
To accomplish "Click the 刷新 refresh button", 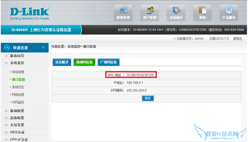I will click(x=148, y=98).
